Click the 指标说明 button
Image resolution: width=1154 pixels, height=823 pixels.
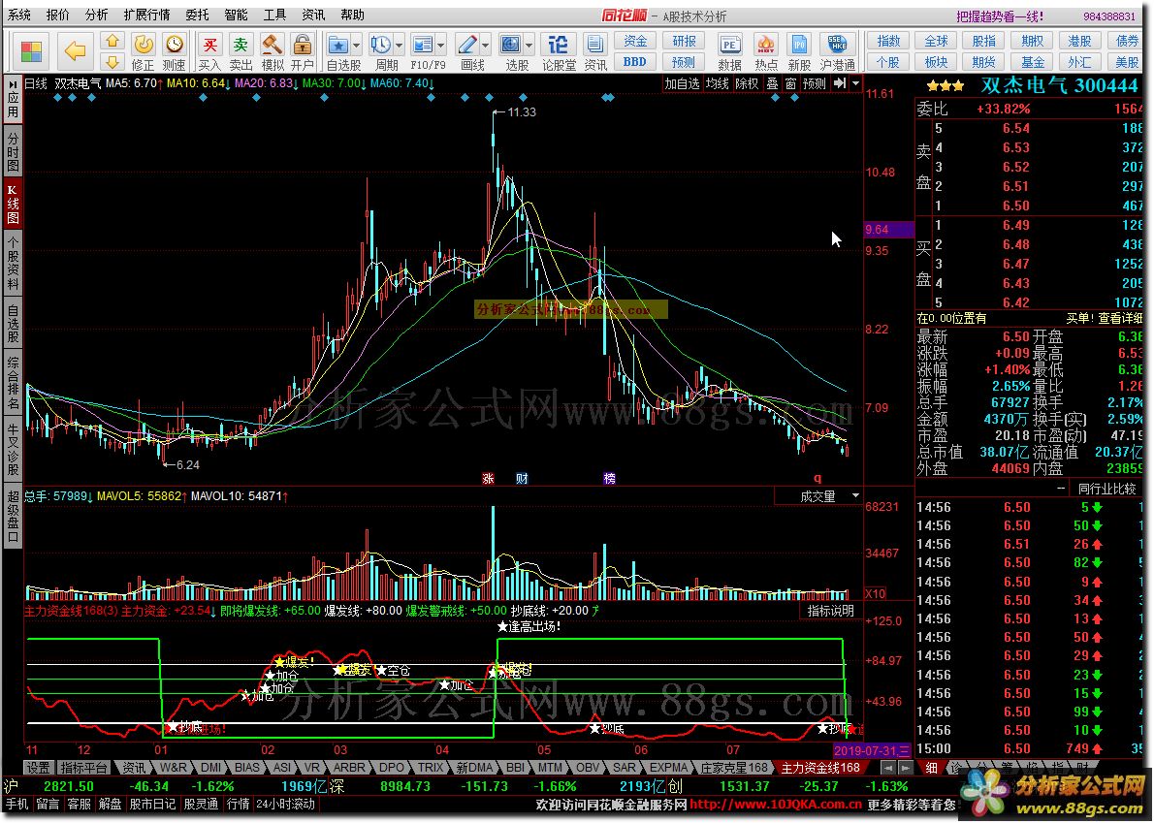pos(831,611)
